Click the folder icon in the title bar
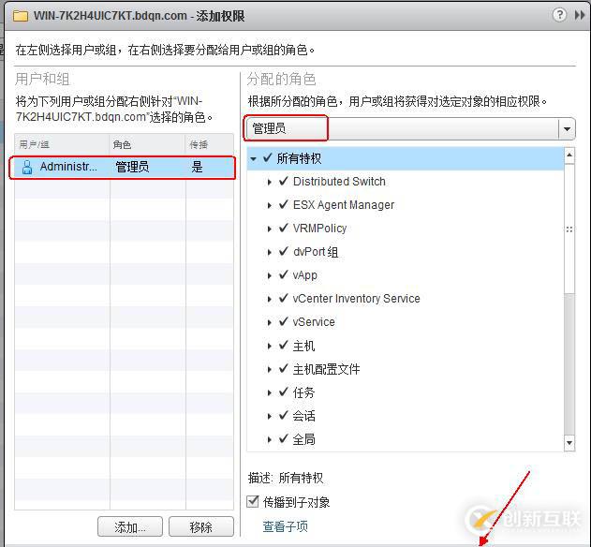 pyautogui.click(x=21, y=16)
